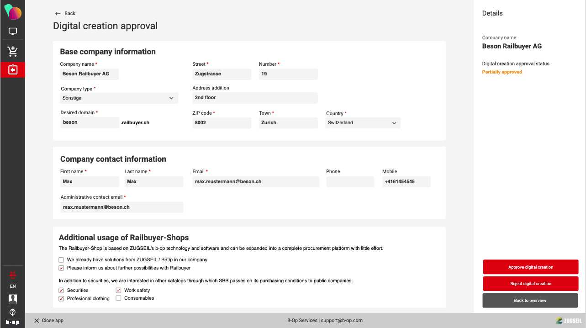Go back using the Back link
The height and width of the screenshot is (328, 586).
(x=65, y=14)
